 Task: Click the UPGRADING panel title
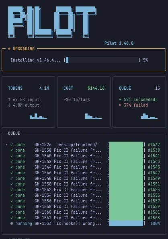point(24,49)
